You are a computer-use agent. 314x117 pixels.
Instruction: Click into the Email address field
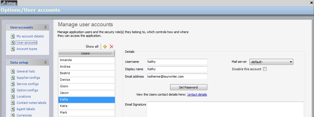pyautogui.click(x=177, y=76)
